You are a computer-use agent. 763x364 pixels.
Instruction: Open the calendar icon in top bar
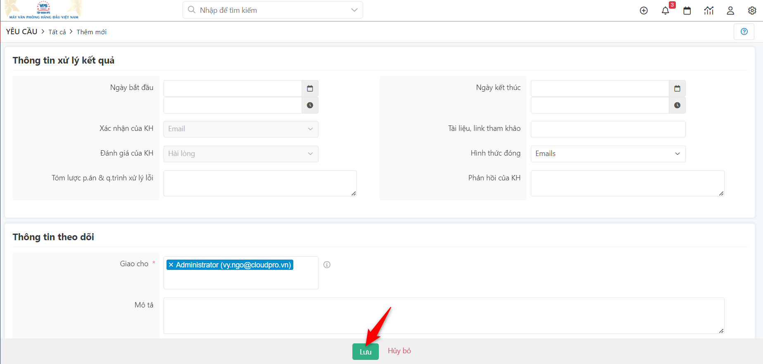687,11
